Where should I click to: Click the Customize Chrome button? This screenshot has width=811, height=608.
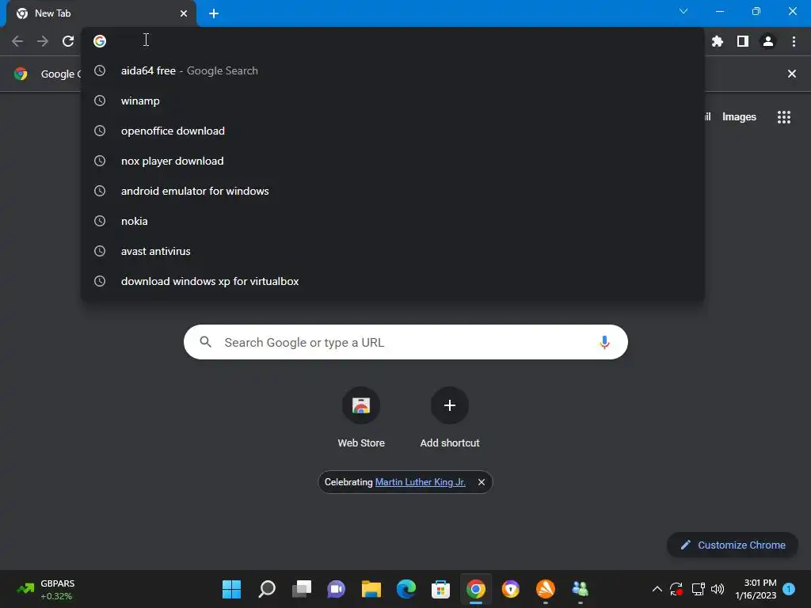click(733, 545)
